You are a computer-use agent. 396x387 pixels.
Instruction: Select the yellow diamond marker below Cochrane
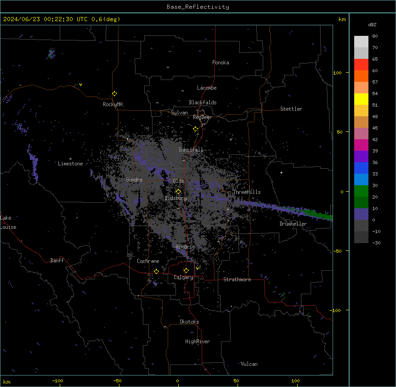[x=156, y=271]
